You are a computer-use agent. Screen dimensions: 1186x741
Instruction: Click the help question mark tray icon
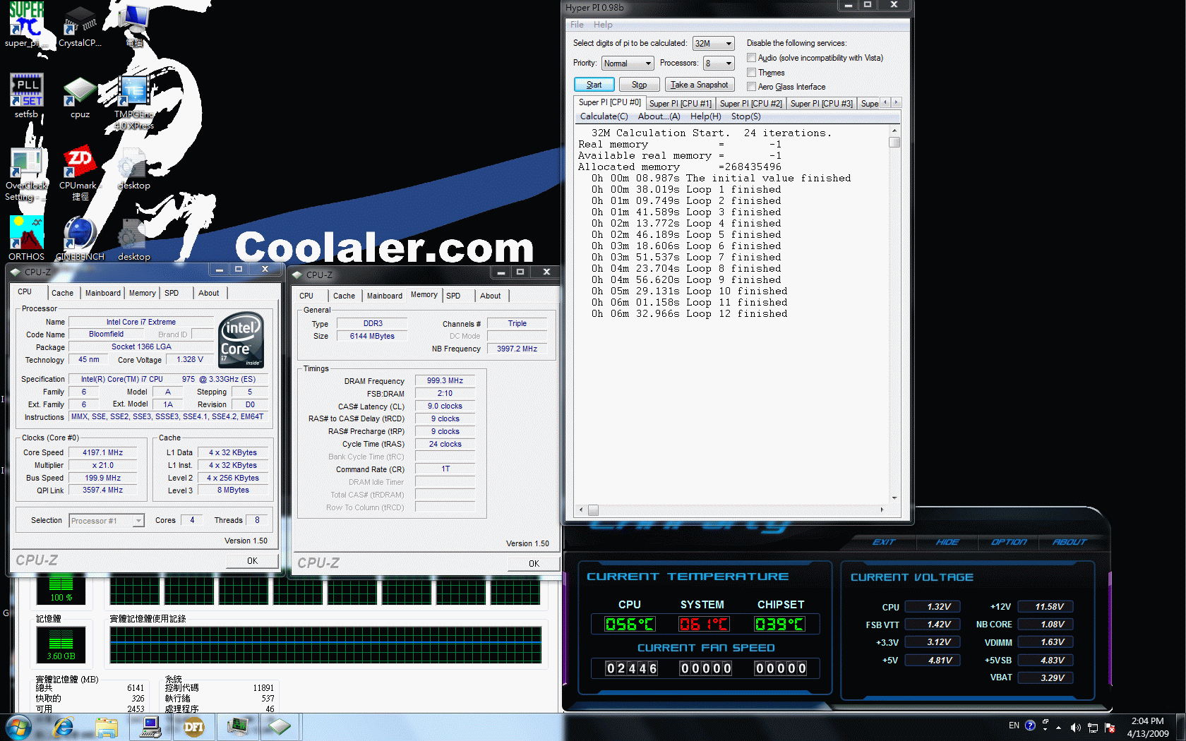1030,725
